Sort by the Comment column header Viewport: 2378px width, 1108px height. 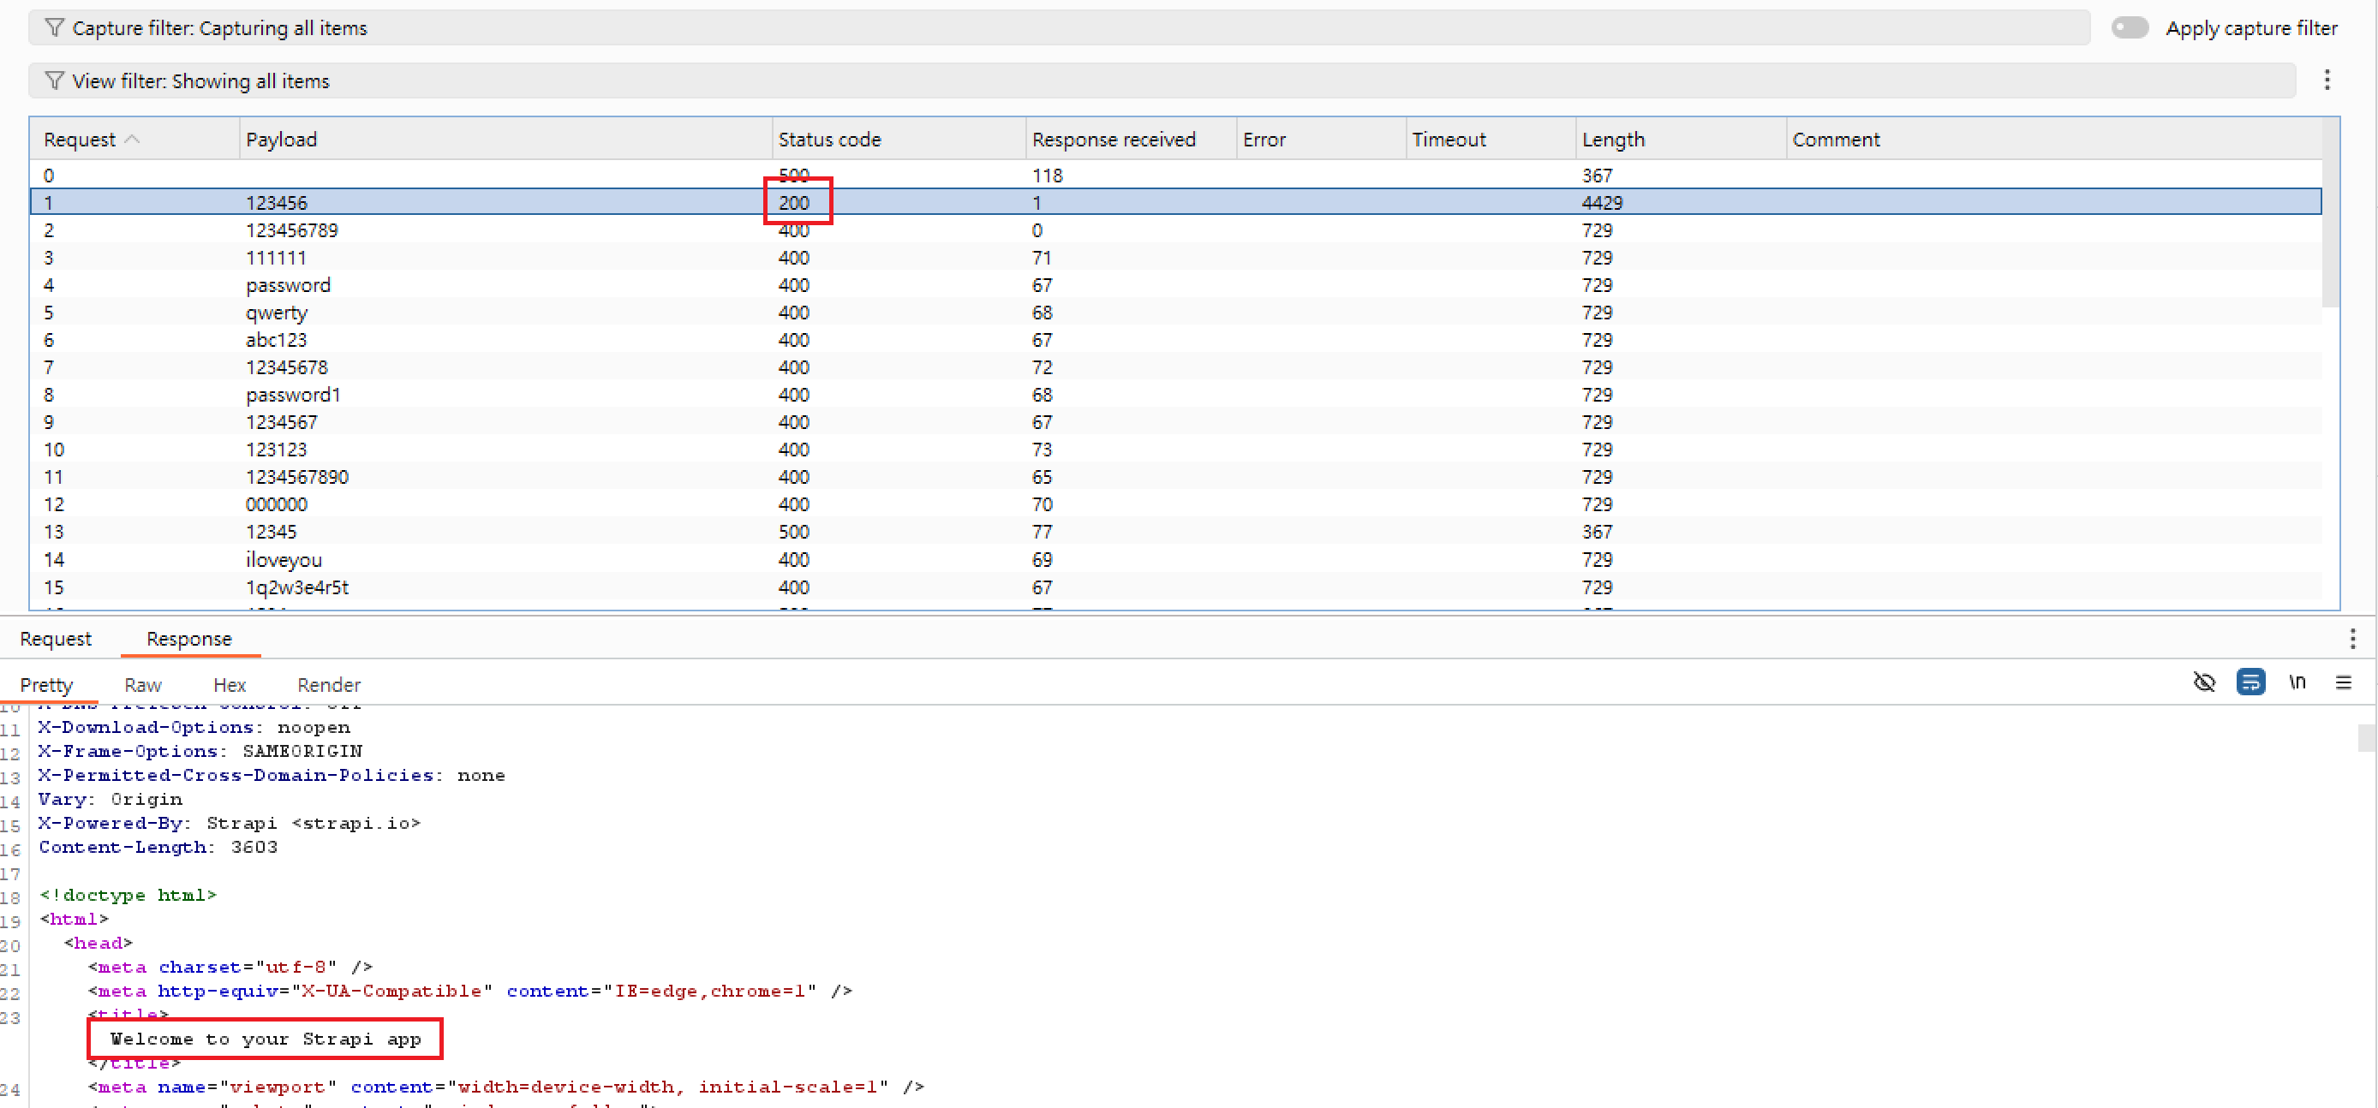[x=2053, y=140]
